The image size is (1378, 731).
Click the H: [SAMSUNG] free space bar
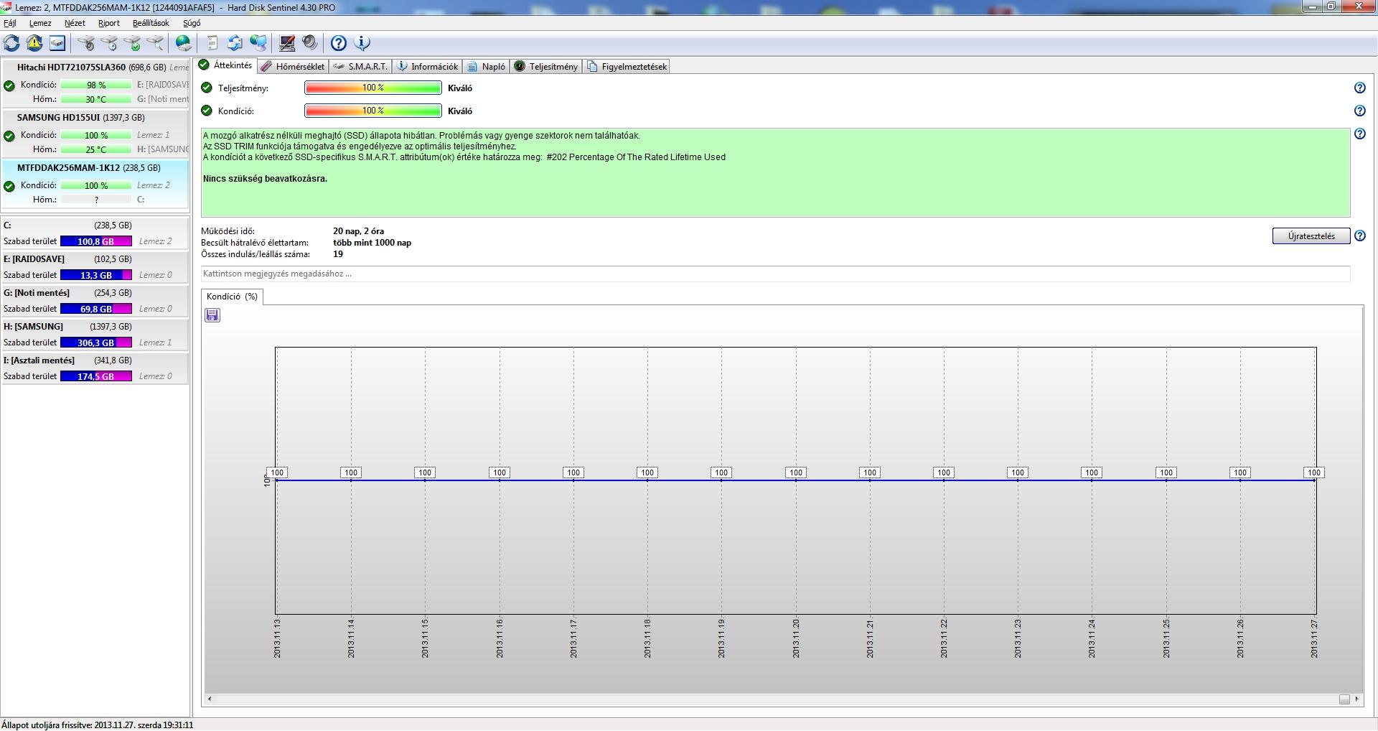(x=96, y=343)
